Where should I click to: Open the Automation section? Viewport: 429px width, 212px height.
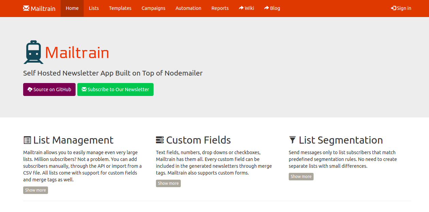(x=188, y=8)
